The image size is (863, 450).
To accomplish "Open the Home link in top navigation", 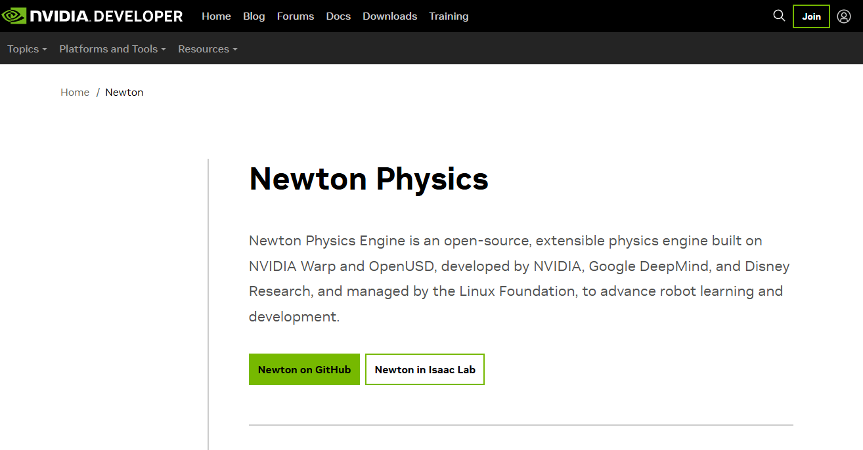I will (x=216, y=16).
